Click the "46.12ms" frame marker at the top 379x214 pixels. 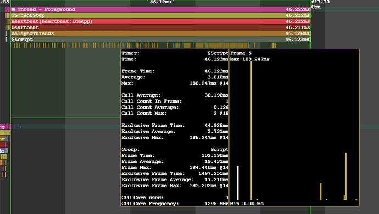160,2
